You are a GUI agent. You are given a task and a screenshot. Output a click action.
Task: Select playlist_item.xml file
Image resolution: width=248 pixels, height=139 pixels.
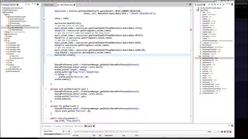(17, 58)
